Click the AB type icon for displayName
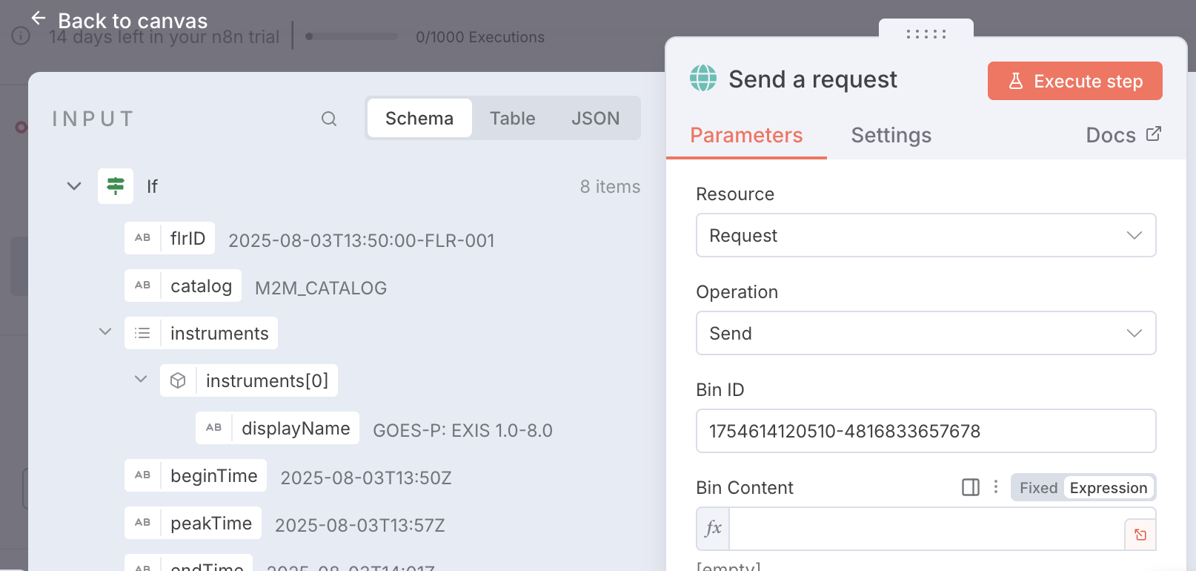1196x571 pixels. coord(214,428)
